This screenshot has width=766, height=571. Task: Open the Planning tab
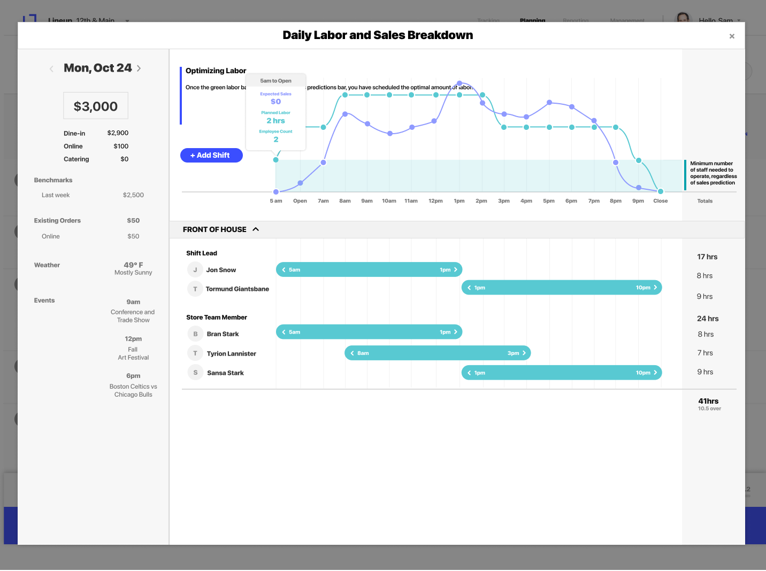pyautogui.click(x=532, y=20)
